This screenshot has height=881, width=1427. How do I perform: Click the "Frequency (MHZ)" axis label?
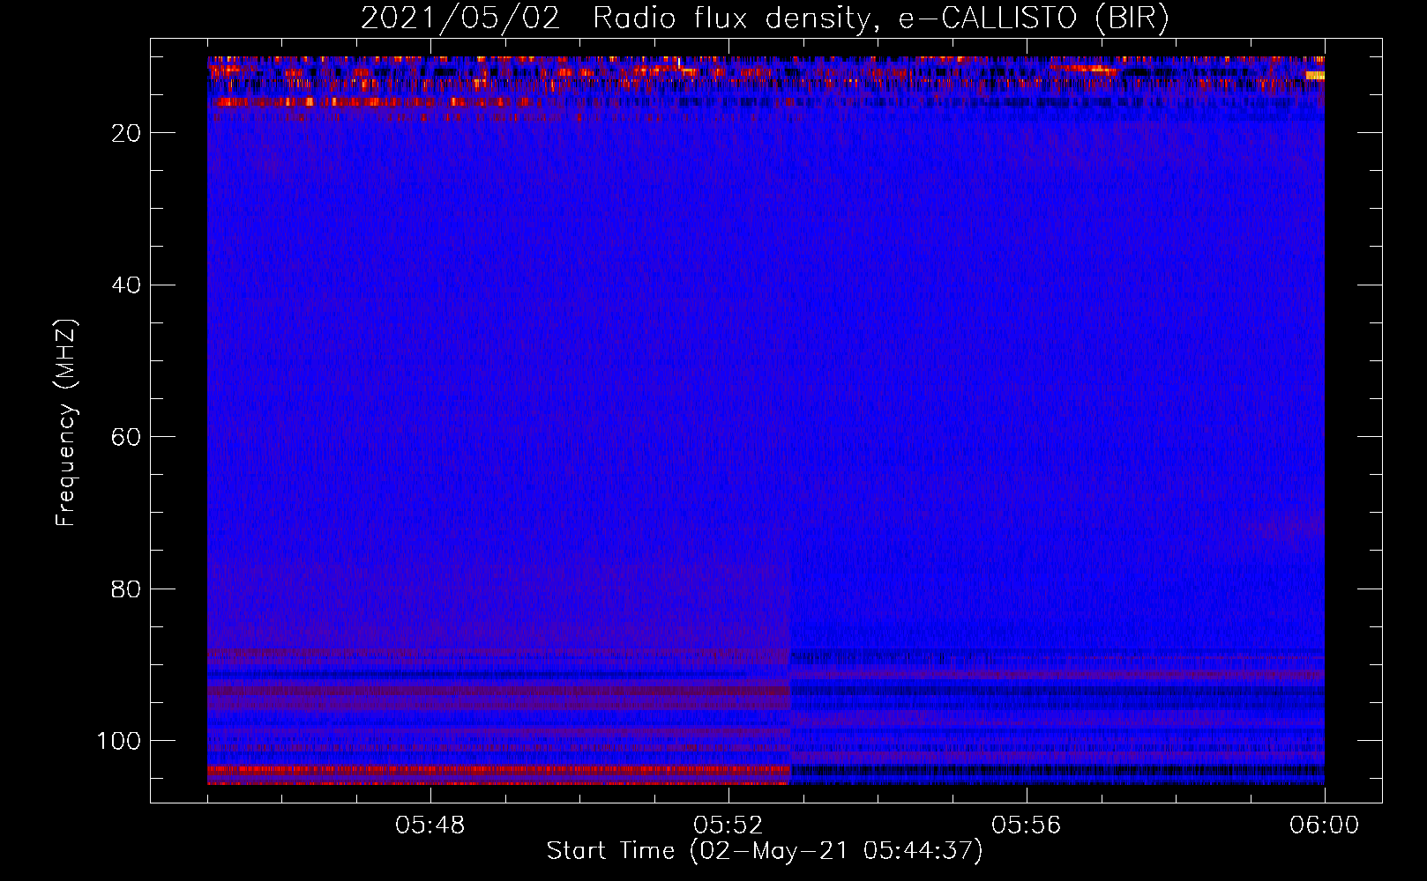[66, 423]
